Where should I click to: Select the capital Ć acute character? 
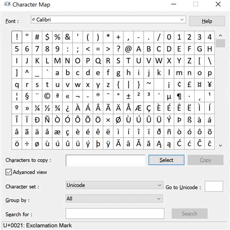tap(179, 144)
